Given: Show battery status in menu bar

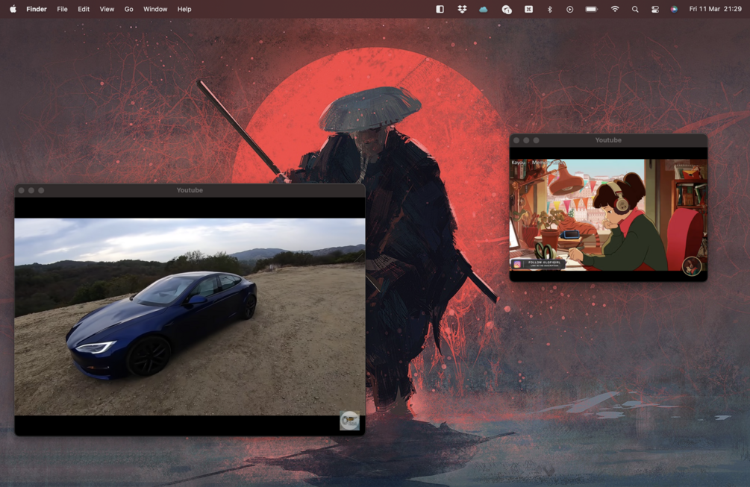Looking at the screenshot, I should tap(592, 9).
